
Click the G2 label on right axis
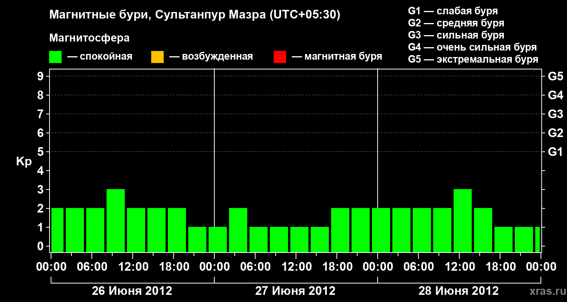(556, 133)
